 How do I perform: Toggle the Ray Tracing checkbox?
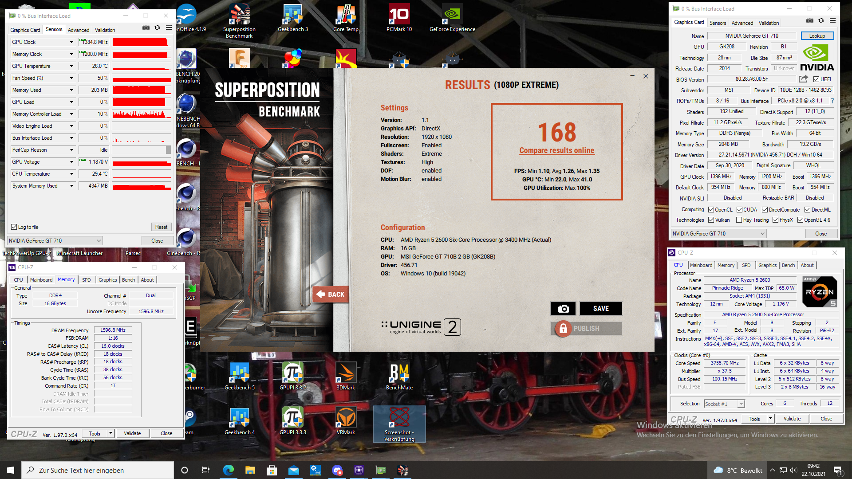pyautogui.click(x=739, y=220)
